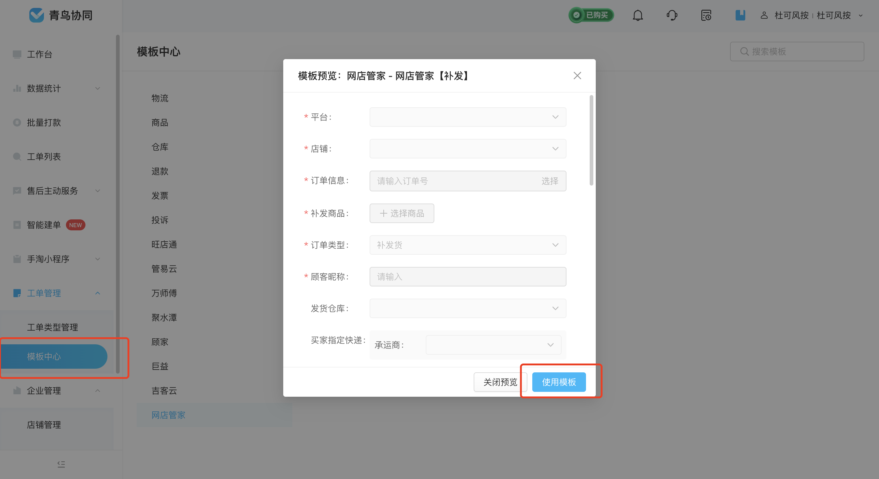Click the 售后主动服务 icon
This screenshot has height=479, width=879.
pyautogui.click(x=17, y=190)
